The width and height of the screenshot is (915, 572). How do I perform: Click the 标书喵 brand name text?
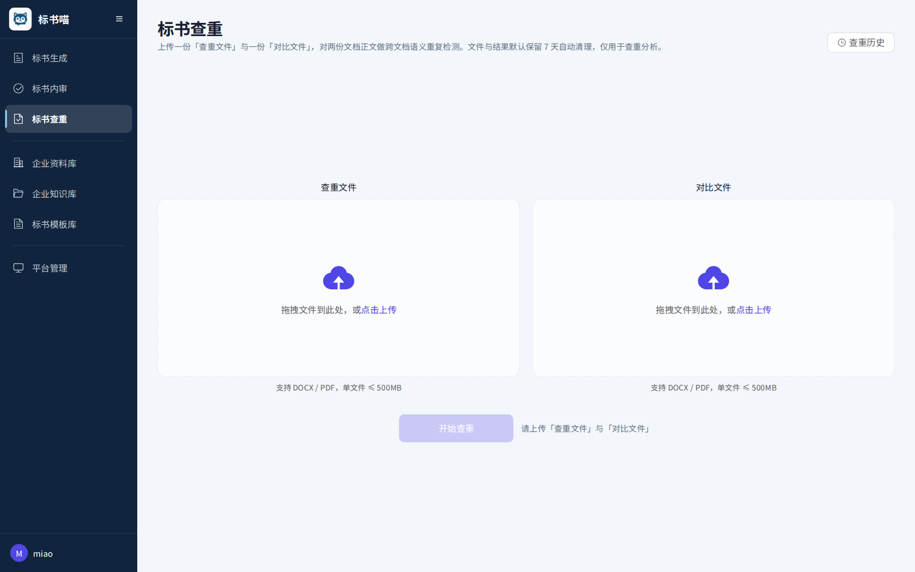[x=54, y=19]
